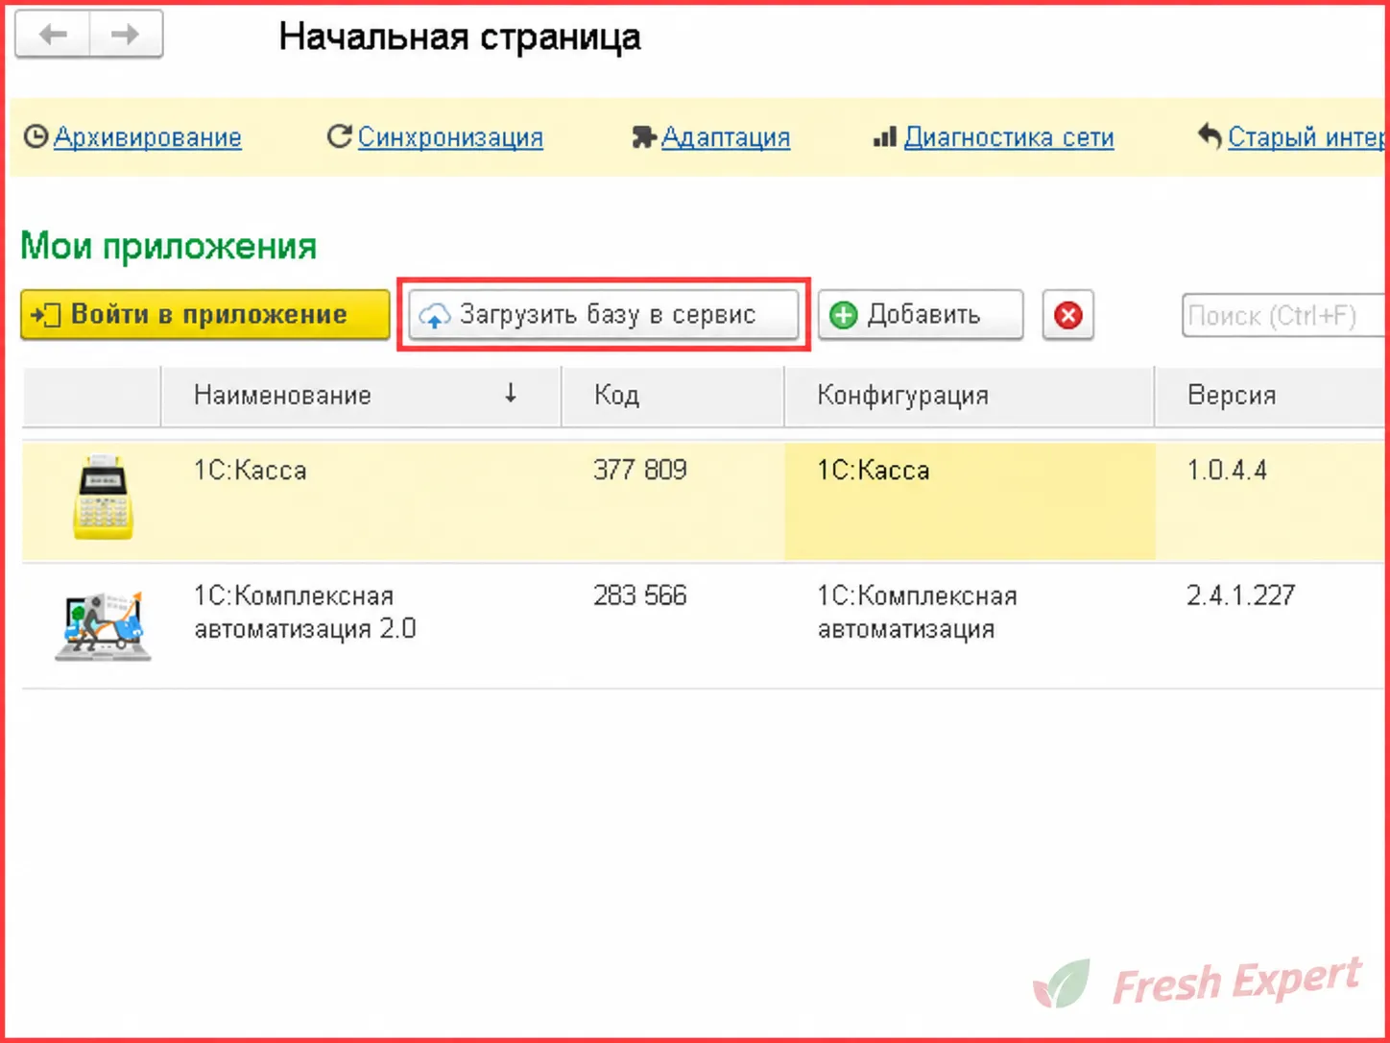This screenshot has height=1043, width=1390.
Task: Go back with the left arrow button
Action: 53,36
